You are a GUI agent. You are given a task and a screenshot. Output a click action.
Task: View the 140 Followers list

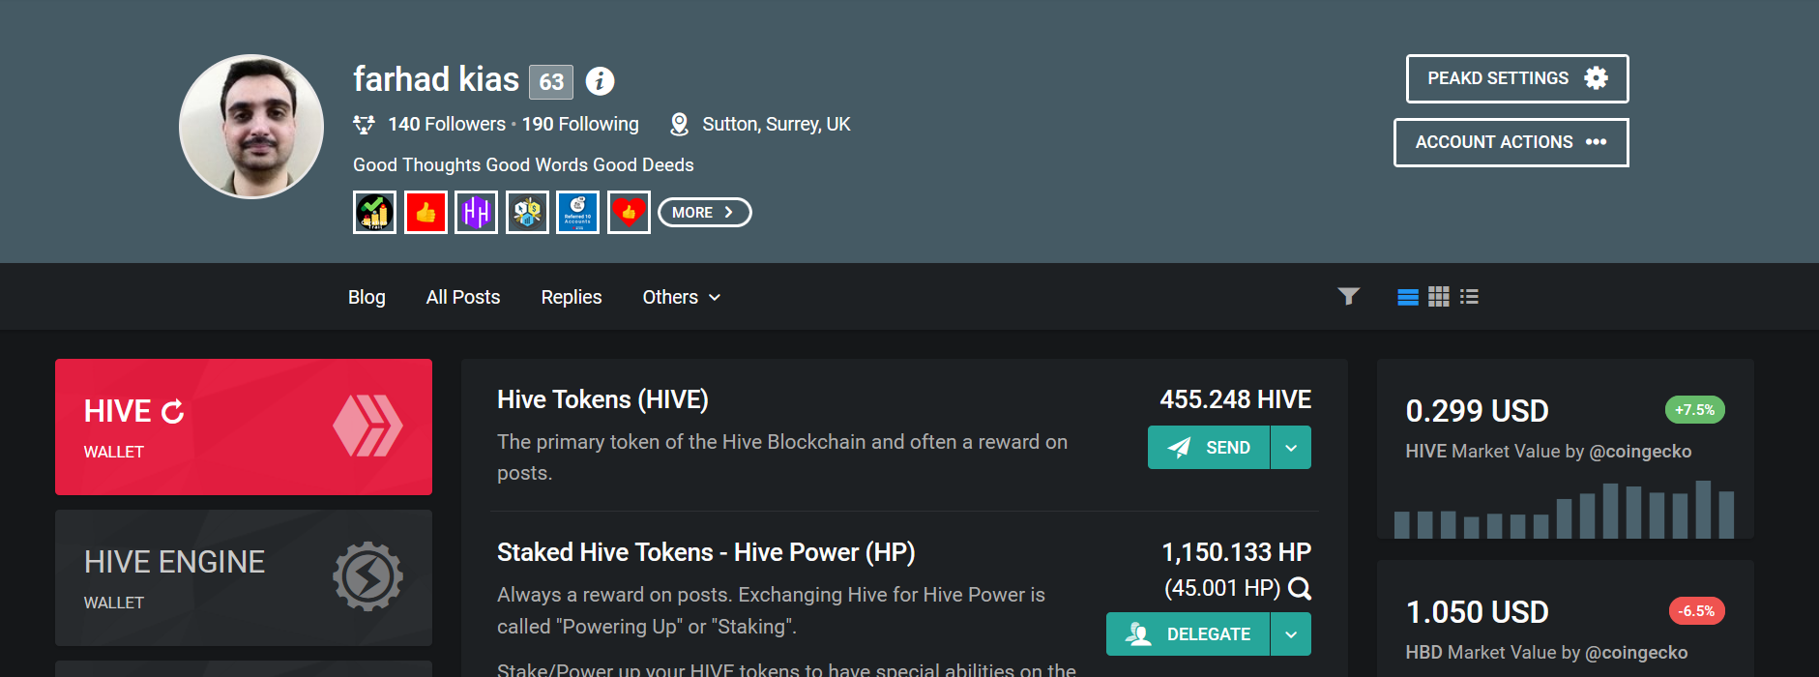[447, 124]
